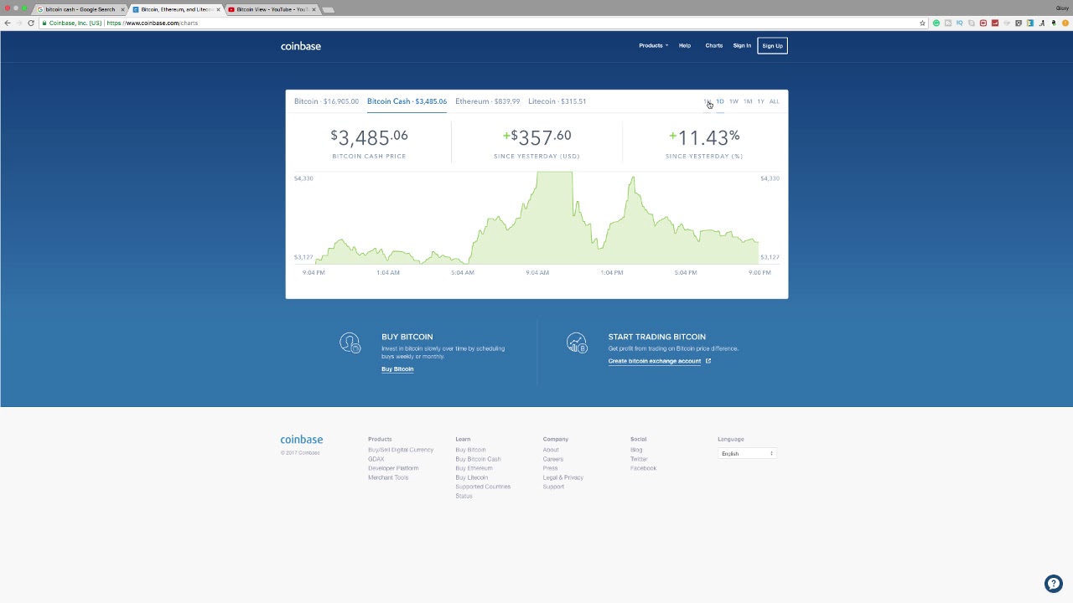Open Merchant Tools footer link
This screenshot has height=603, width=1073.
point(388,477)
